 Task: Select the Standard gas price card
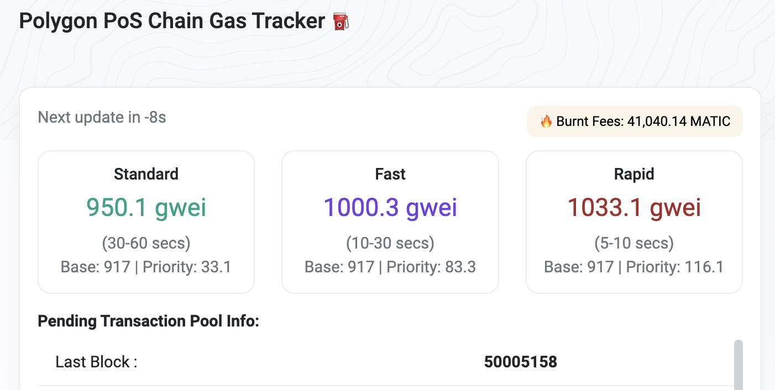click(146, 221)
